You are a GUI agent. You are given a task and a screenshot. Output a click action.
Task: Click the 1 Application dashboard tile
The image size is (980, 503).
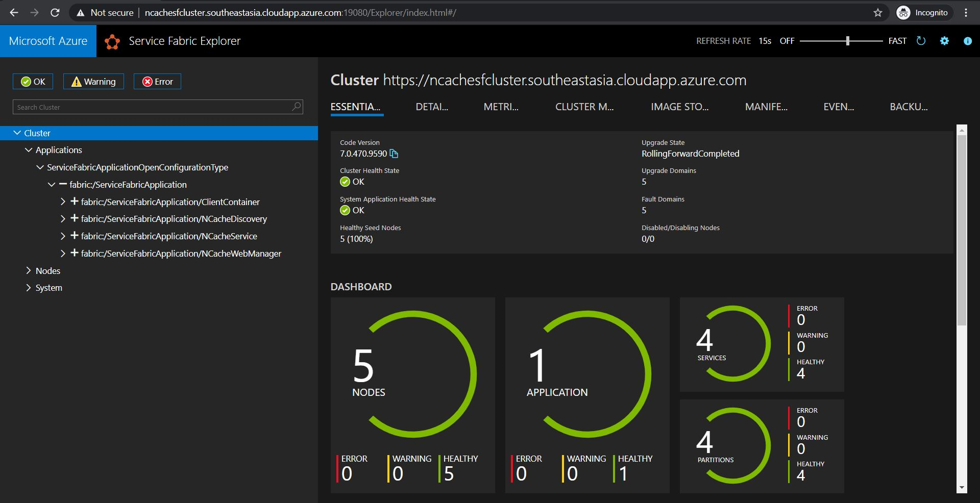click(x=587, y=395)
